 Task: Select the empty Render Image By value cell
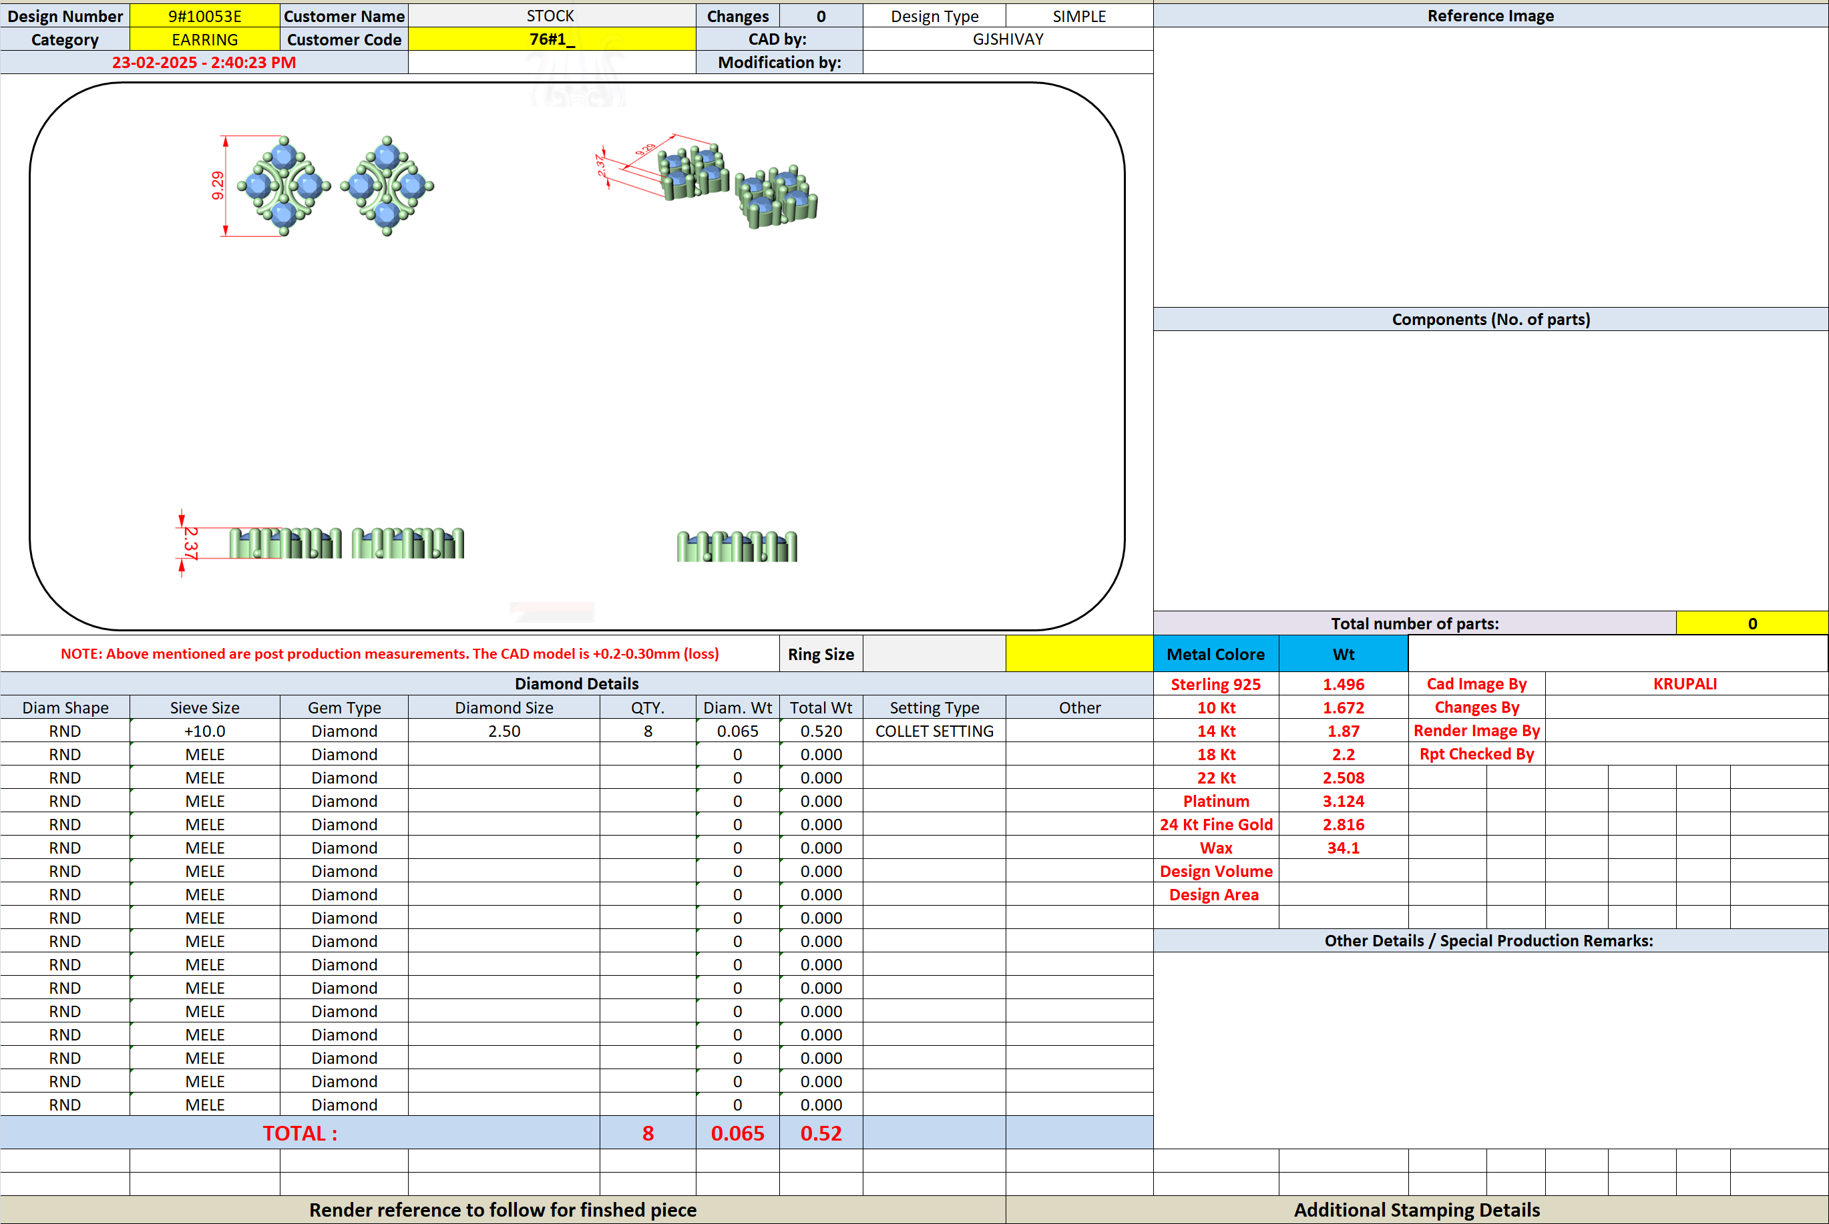(x=1685, y=731)
